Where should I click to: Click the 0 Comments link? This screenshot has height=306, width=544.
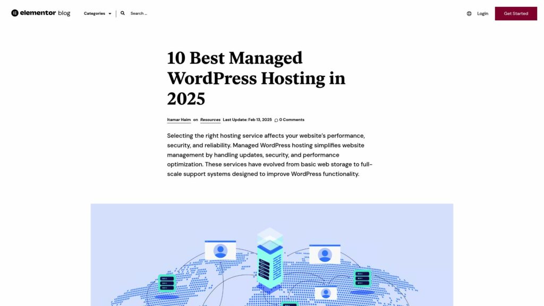(292, 120)
